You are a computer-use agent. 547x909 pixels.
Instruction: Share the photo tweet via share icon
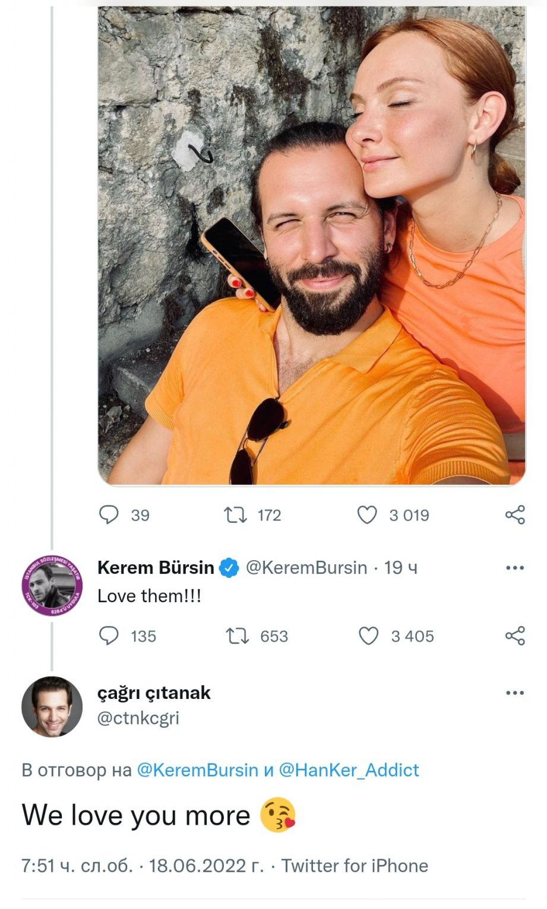pyautogui.click(x=515, y=514)
